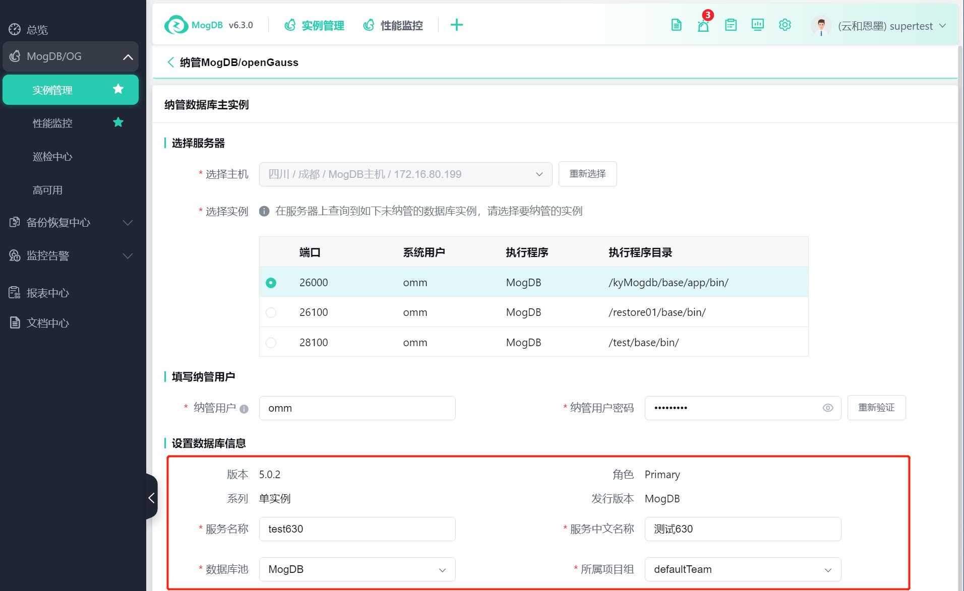Click the MogDB logo icon
This screenshot has height=591, width=964.
coord(176,25)
